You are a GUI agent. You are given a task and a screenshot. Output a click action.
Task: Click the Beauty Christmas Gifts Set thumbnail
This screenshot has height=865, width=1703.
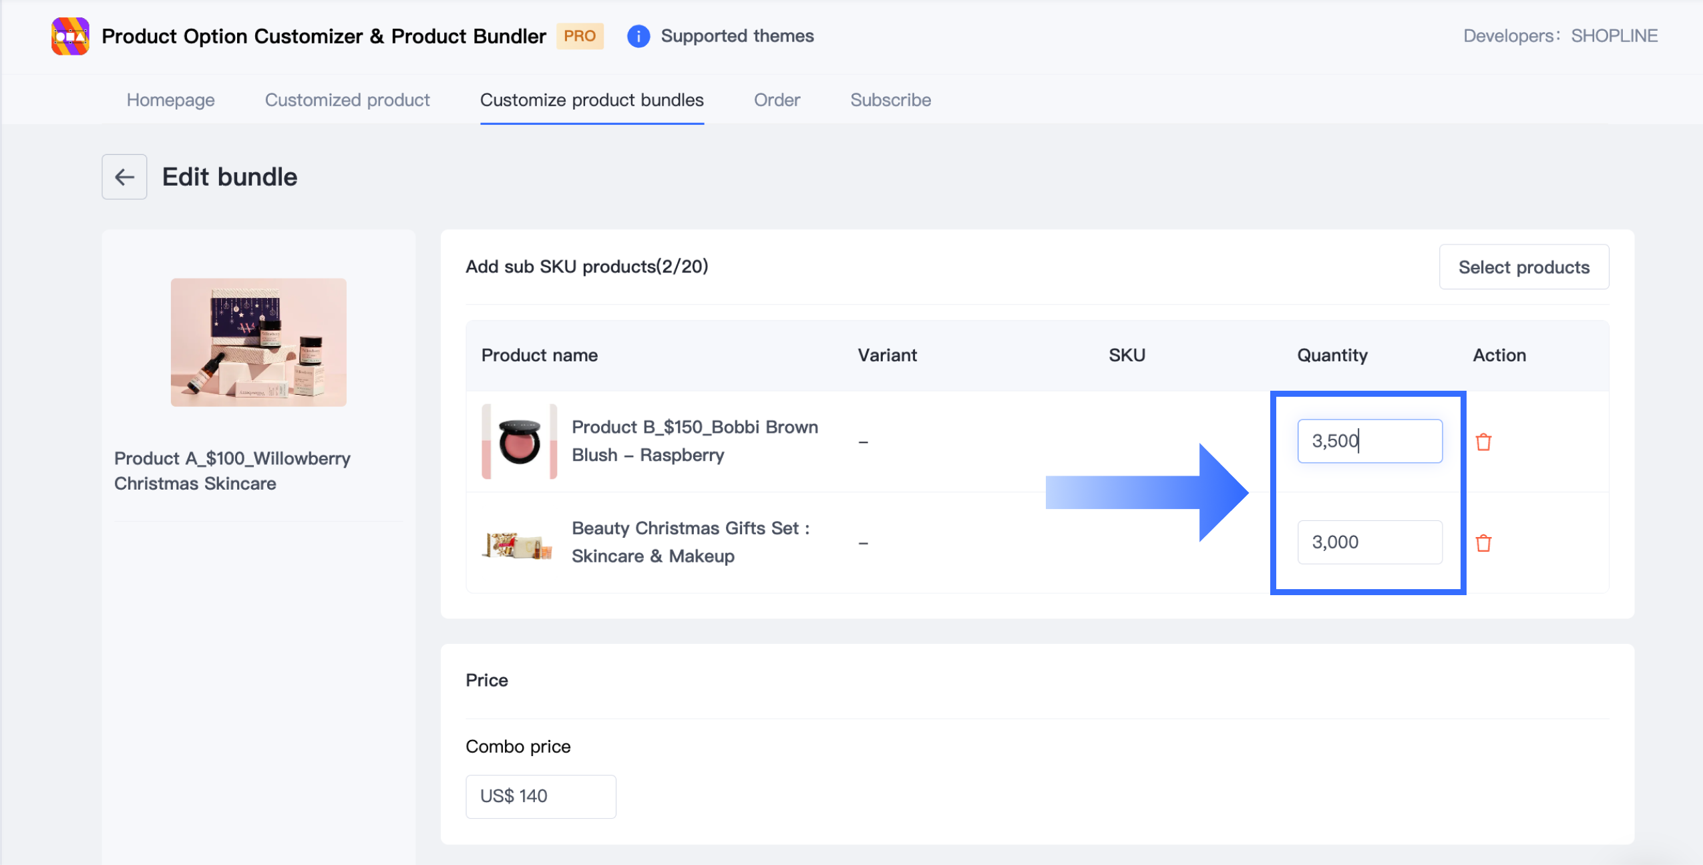coord(518,544)
